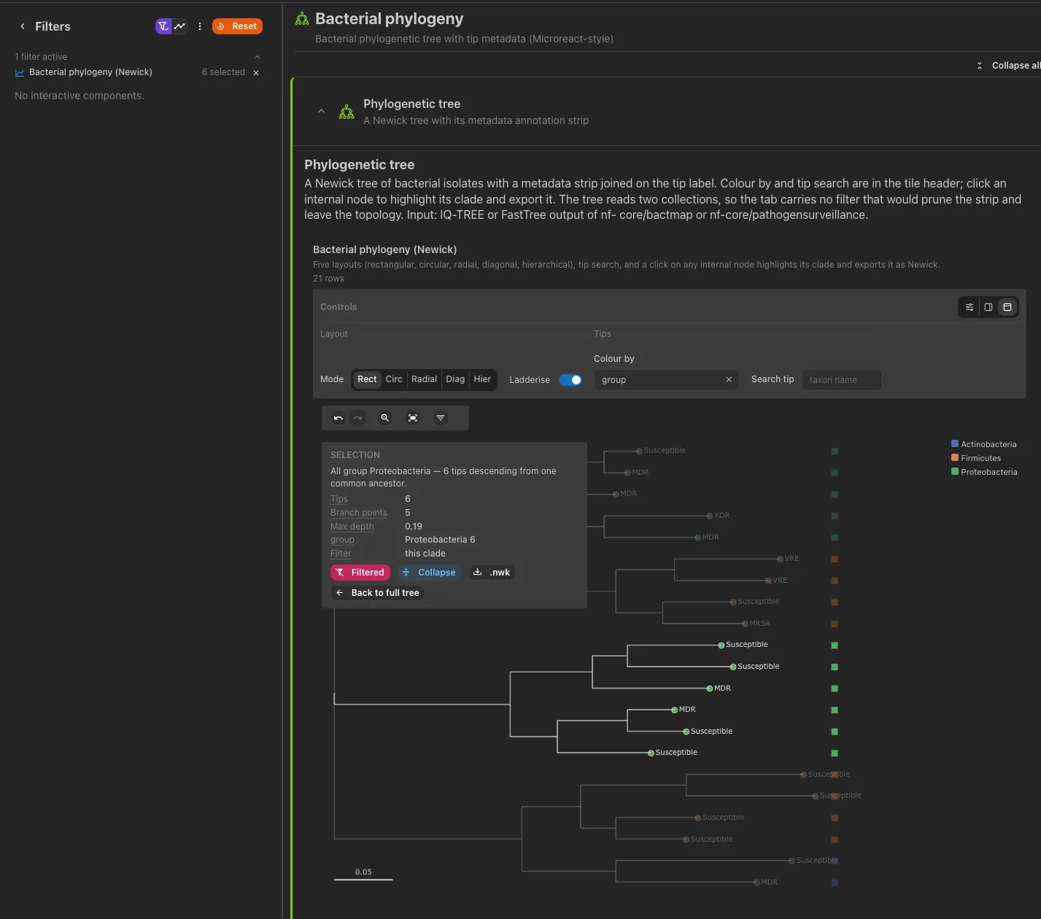This screenshot has height=919, width=1041.
Task: Select Circ layout mode
Action: tap(394, 379)
